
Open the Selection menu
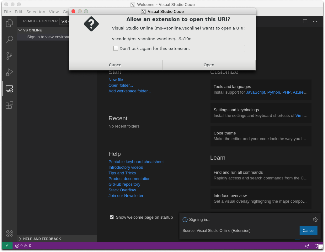tap(36, 12)
